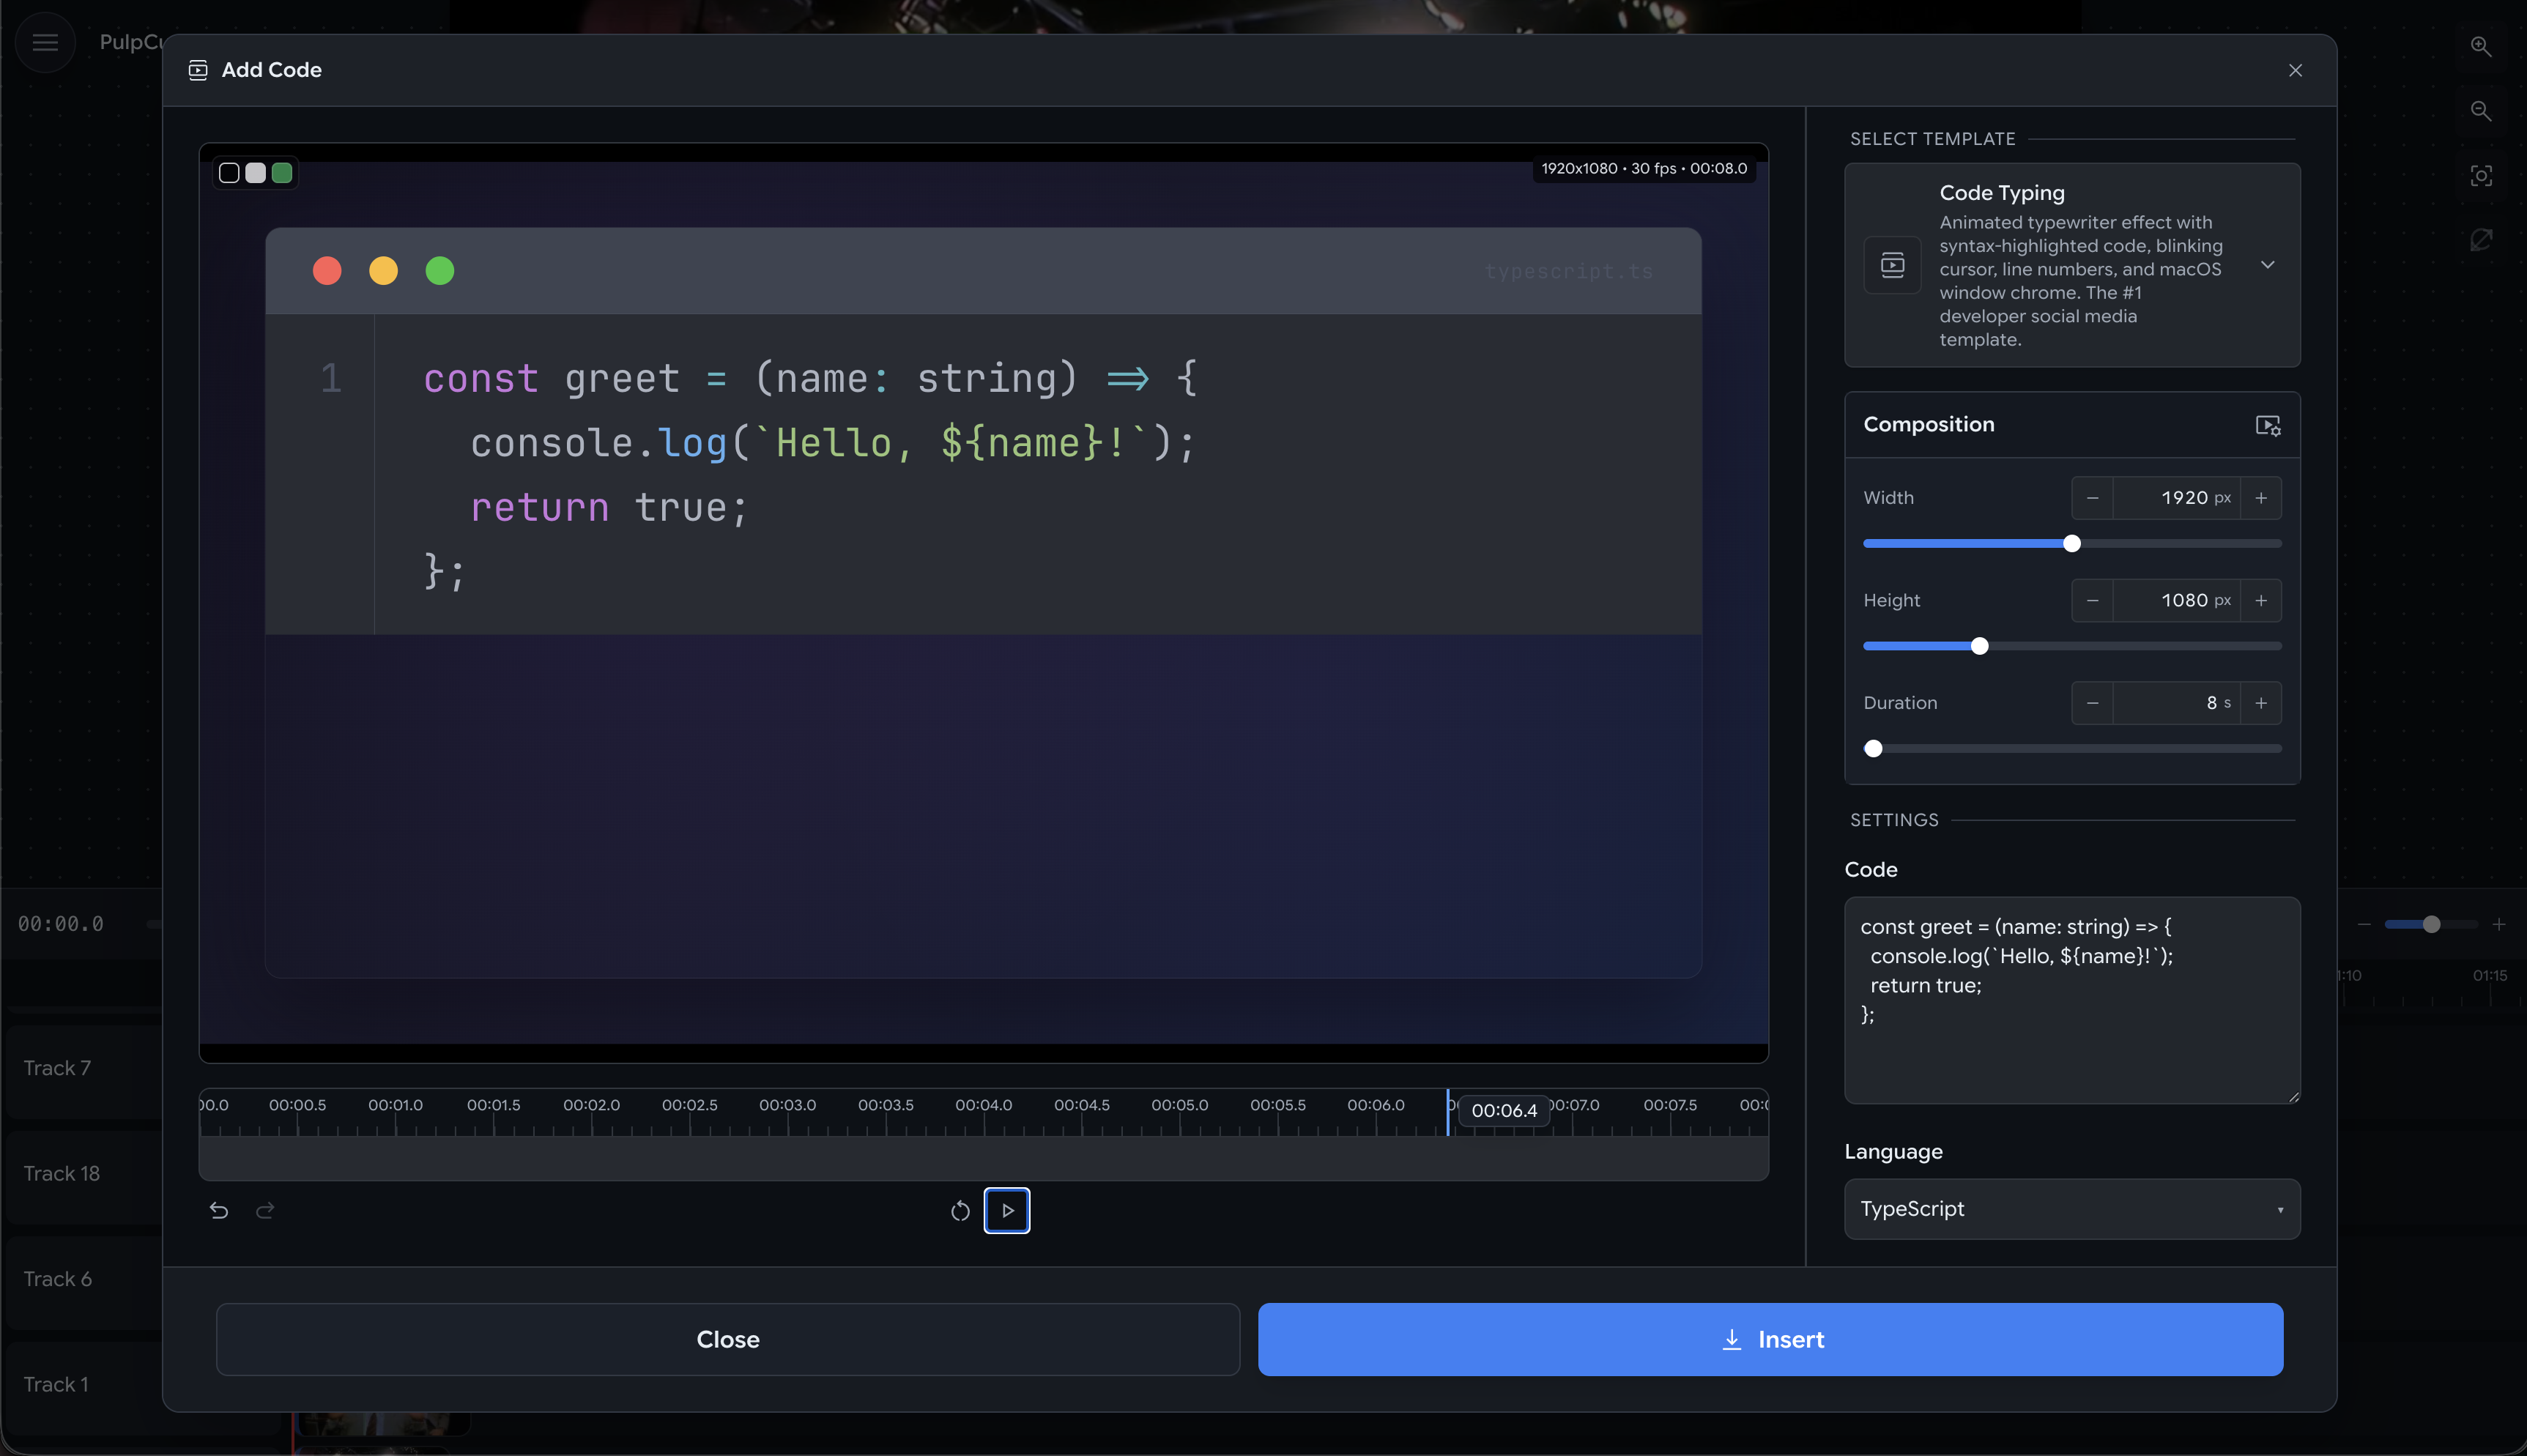Click the Close button at bottom
The image size is (2527, 1456).
point(727,1339)
